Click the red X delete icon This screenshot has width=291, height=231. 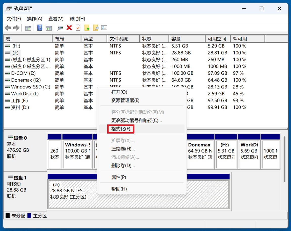point(69,28)
